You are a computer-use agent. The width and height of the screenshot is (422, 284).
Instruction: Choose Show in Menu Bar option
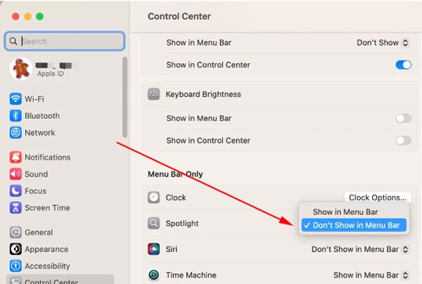(x=345, y=212)
